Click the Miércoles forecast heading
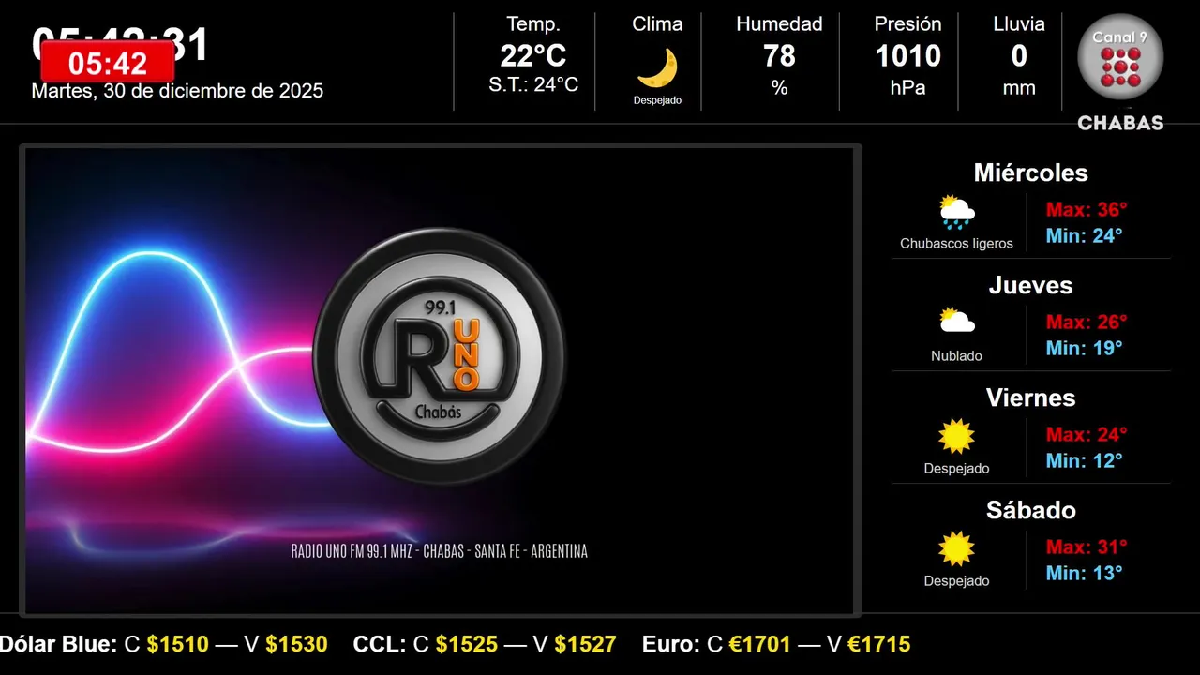 1030,172
